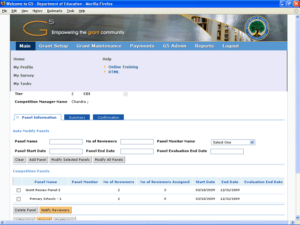Check the Grant Review Panel-2 row checkbox
This screenshot has width=300, height=225.
[19, 190]
